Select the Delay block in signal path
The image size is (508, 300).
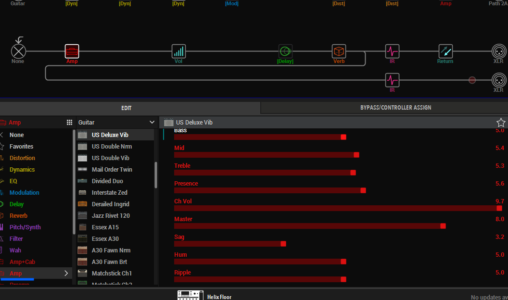click(x=285, y=51)
